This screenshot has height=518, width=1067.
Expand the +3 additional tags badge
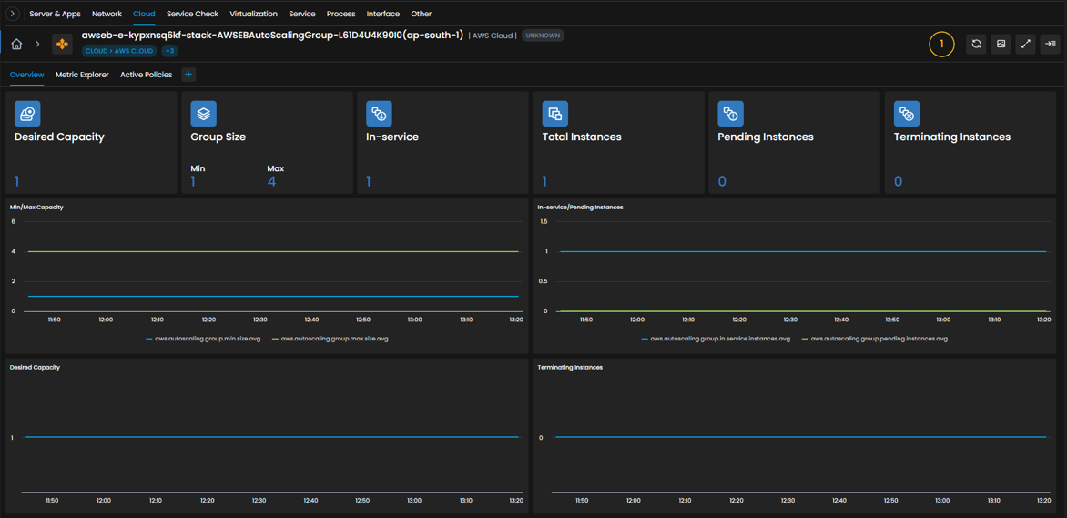pos(170,51)
